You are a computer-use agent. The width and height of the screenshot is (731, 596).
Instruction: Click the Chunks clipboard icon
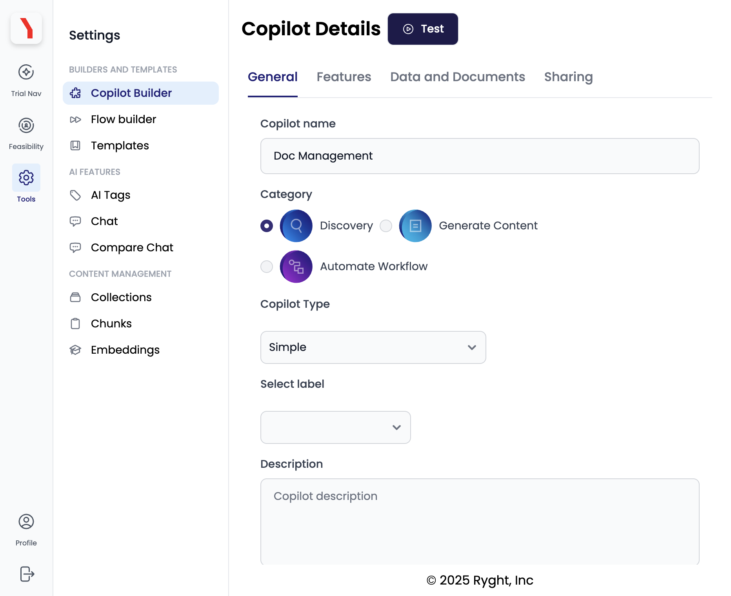click(75, 323)
